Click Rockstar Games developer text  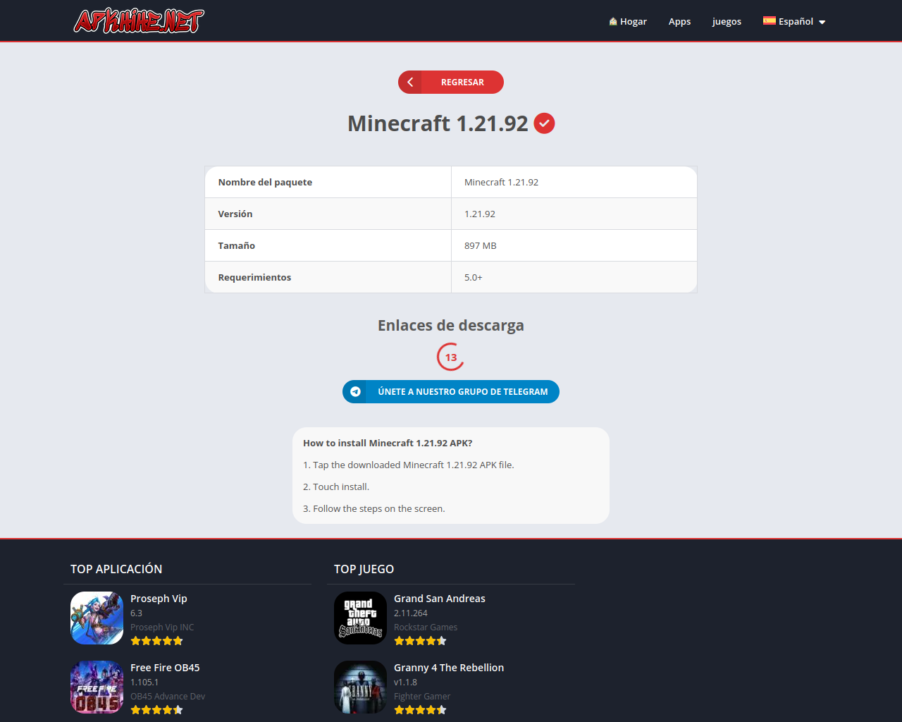point(426,627)
